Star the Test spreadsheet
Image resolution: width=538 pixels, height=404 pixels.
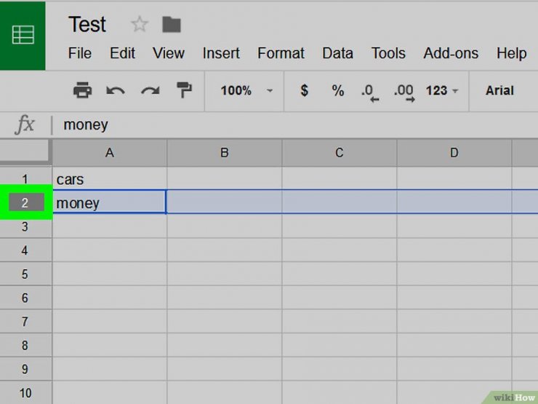pyautogui.click(x=139, y=25)
